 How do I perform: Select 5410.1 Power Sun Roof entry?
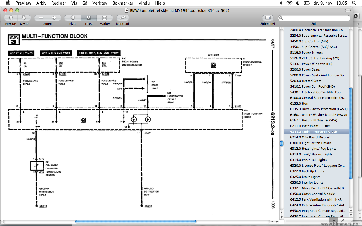tap(316, 86)
